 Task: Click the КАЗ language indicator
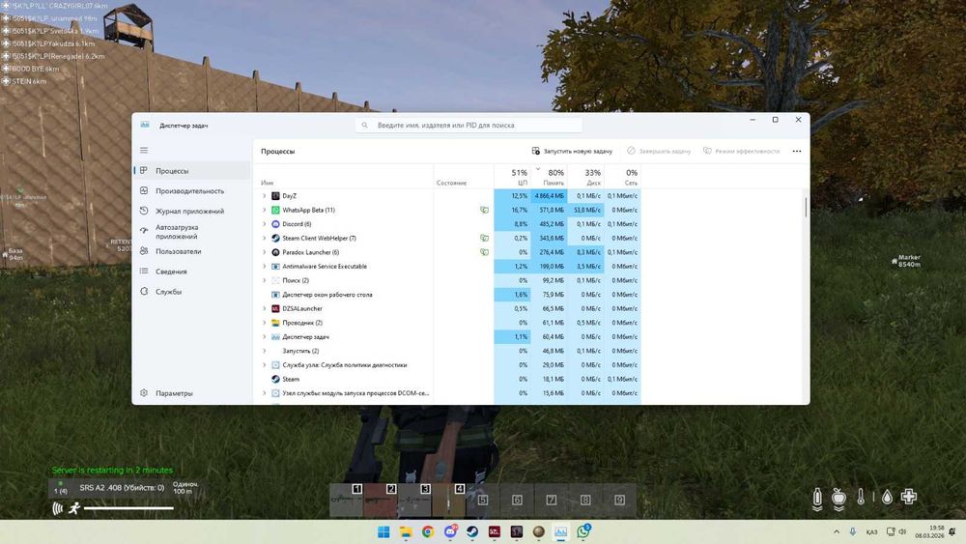pos(871,532)
